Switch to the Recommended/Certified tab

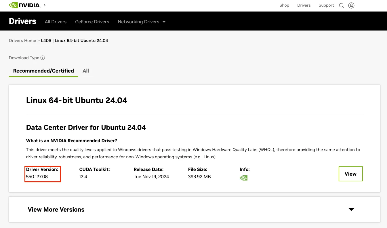(43, 71)
